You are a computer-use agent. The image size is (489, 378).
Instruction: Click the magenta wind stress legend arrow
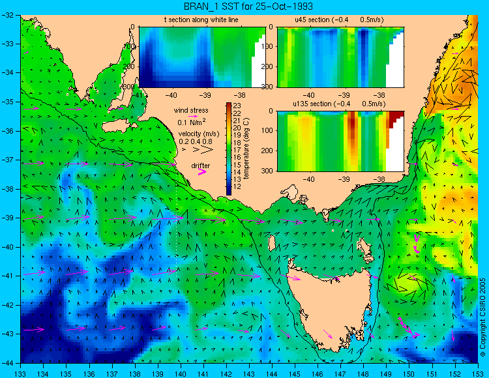(193, 116)
